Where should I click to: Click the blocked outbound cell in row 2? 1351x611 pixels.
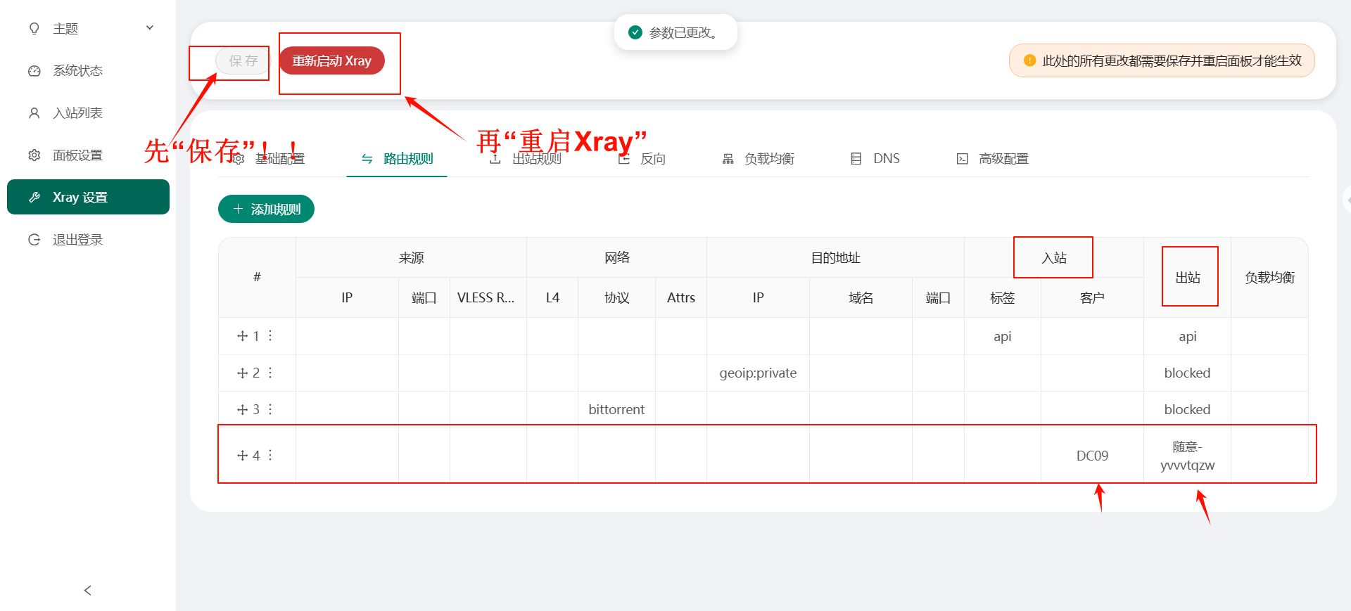1187,373
